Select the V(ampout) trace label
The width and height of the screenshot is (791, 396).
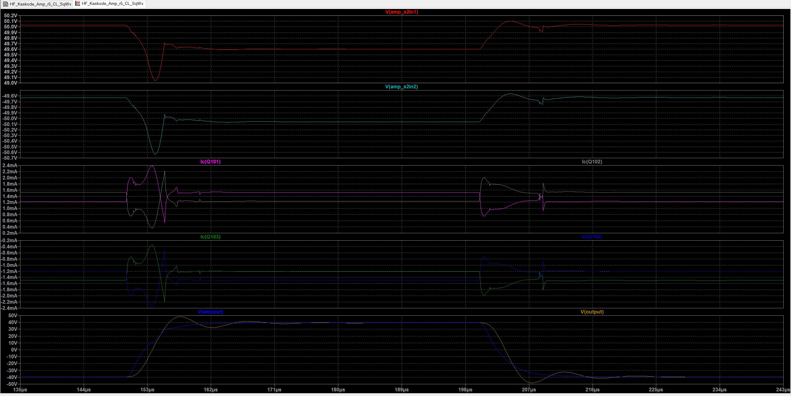(x=210, y=312)
